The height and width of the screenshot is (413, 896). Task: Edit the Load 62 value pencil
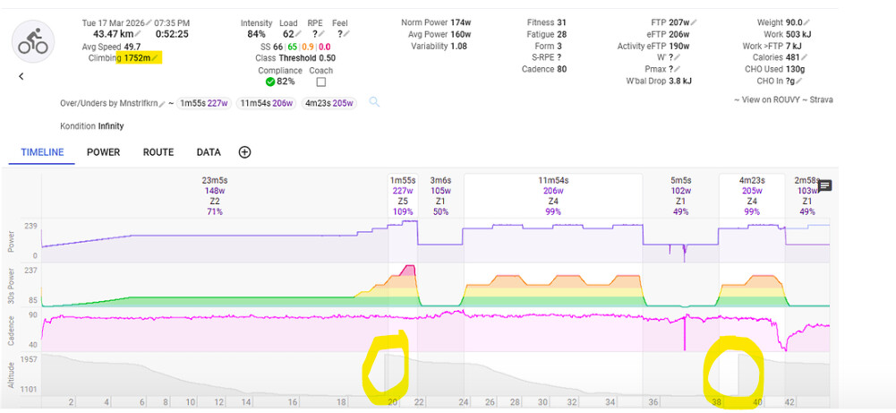click(300, 34)
